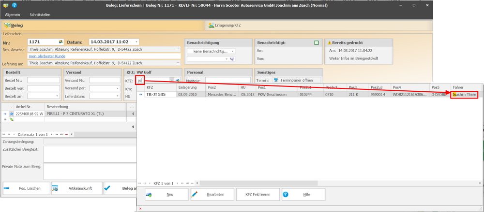Click minus delete in KFZ navigator
484x212 pixels.
(x=192, y=183)
